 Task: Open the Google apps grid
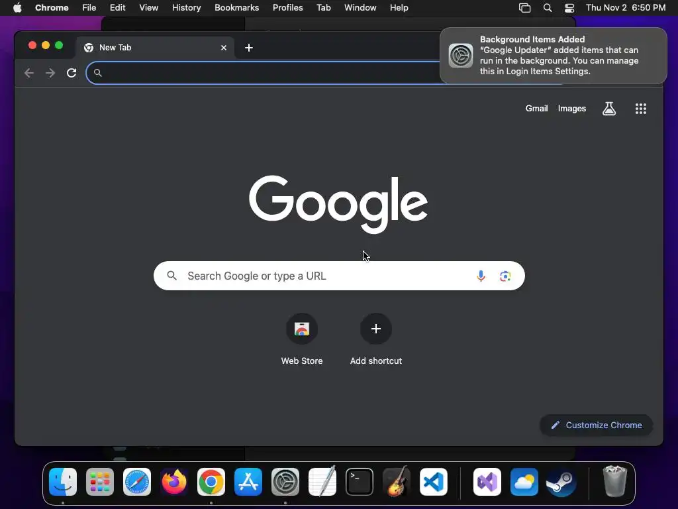(640, 109)
